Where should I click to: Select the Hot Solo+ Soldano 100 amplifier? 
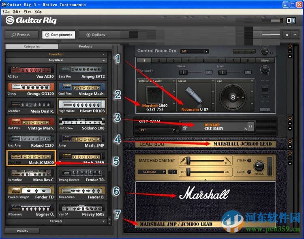81,123
